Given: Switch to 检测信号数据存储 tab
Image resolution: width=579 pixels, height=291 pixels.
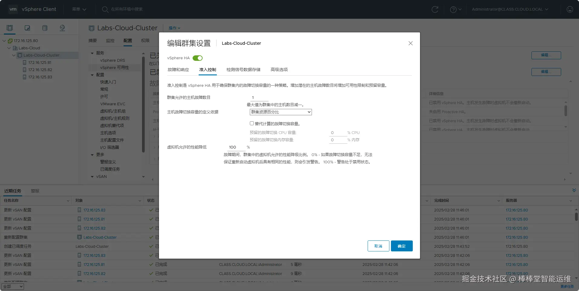Looking at the screenshot, I should click(243, 70).
